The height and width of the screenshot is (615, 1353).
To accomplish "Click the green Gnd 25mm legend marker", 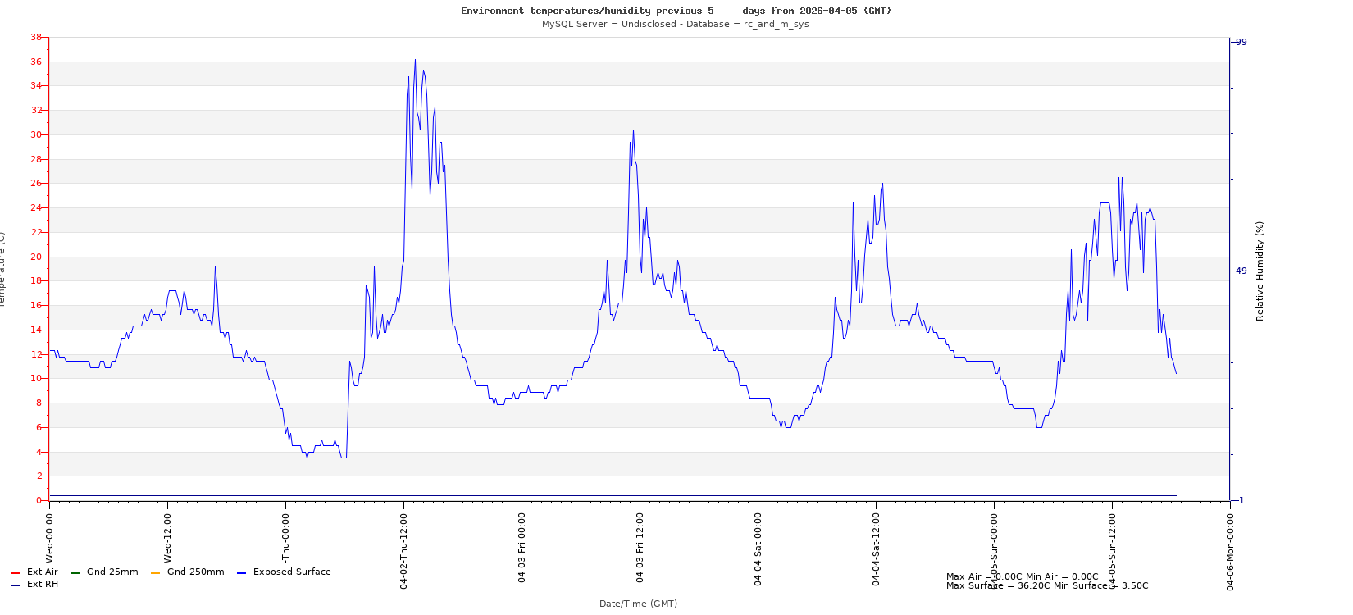I will (75, 573).
